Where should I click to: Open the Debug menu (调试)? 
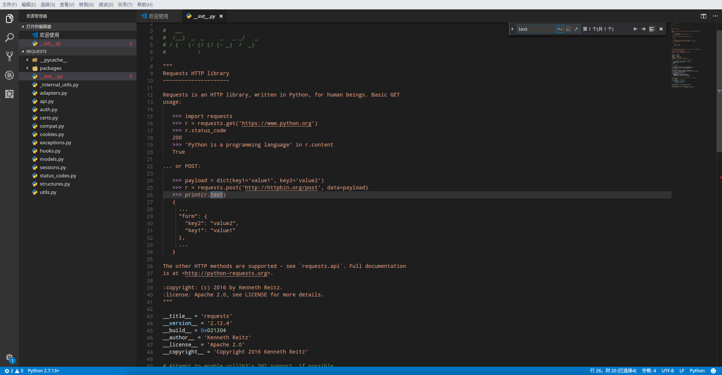tap(106, 5)
